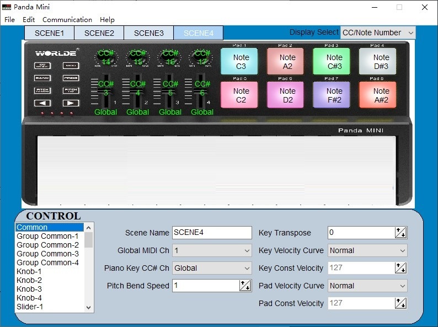This screenshot has width=438, height=327.
Task: Select slider 2 labeled CC# 4
Action: tap(137, 91)
